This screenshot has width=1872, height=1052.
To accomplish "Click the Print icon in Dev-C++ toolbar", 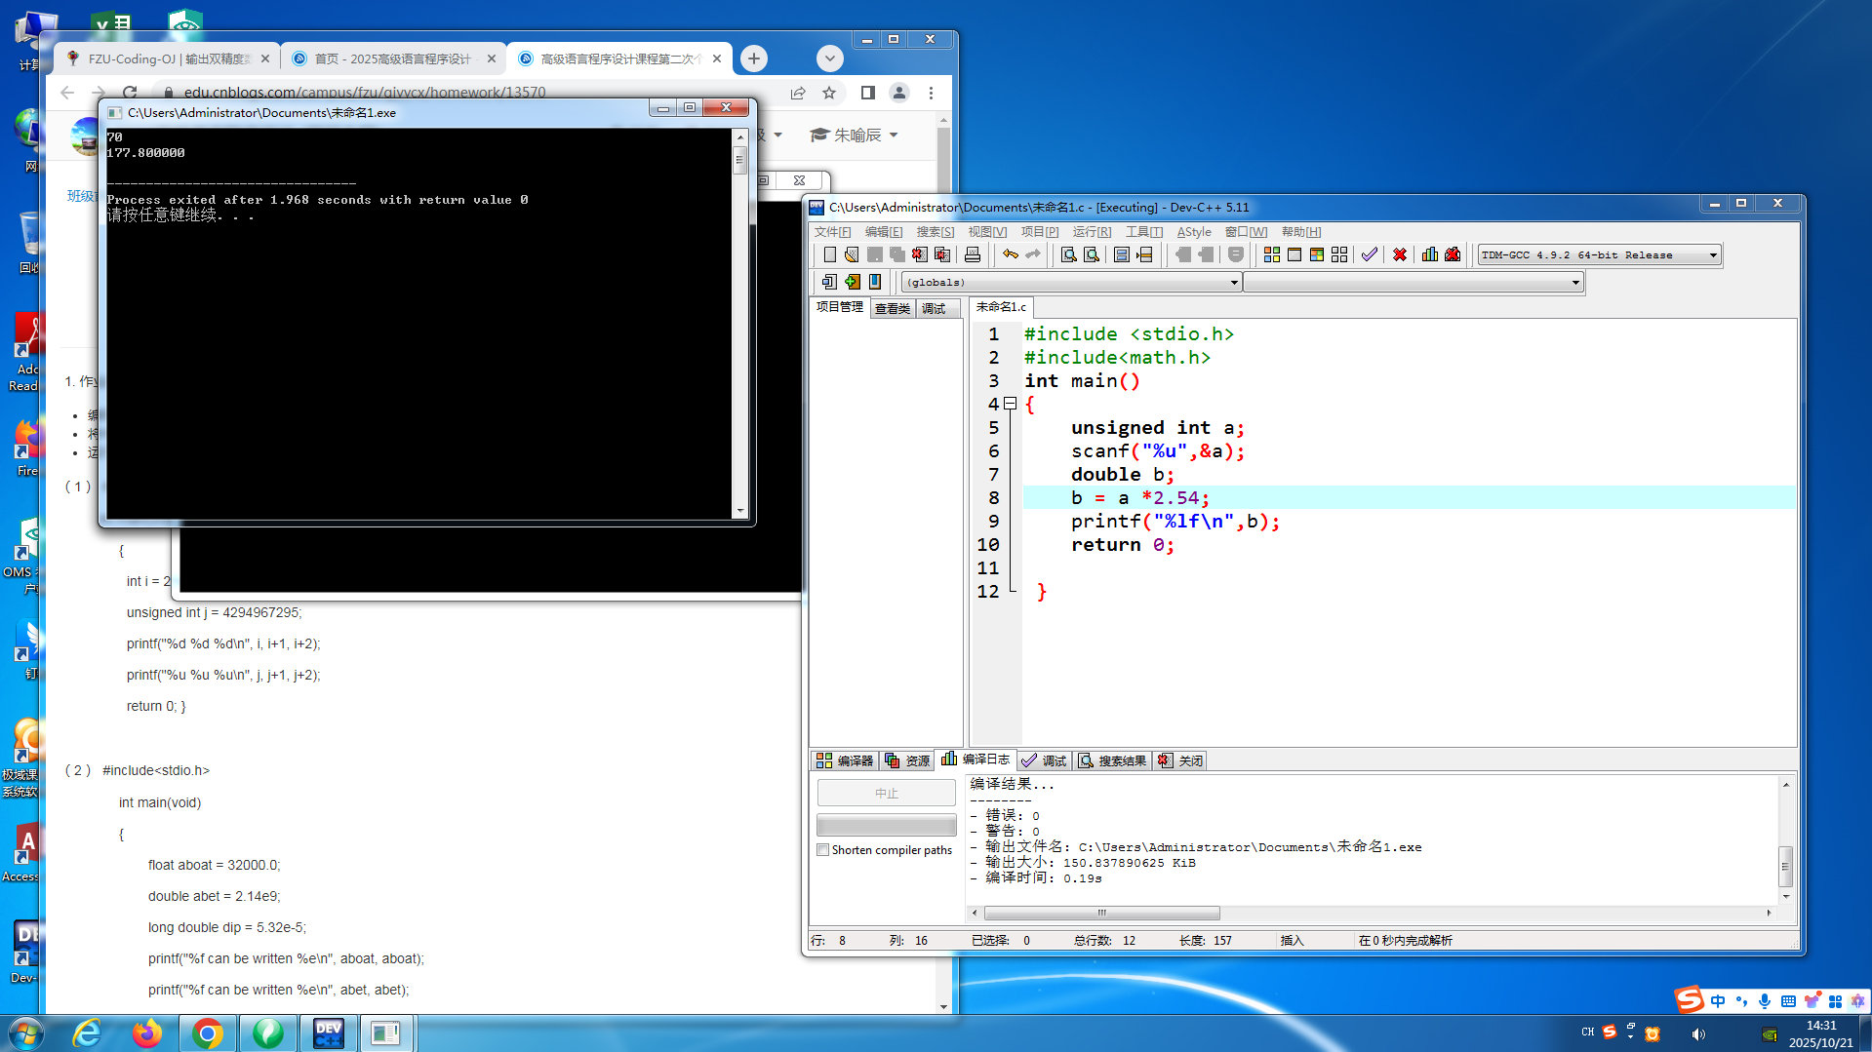I will point(973,254).
